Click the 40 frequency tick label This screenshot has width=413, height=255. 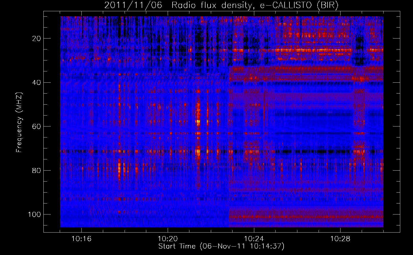pyautogui.click(x=37, y=83)
